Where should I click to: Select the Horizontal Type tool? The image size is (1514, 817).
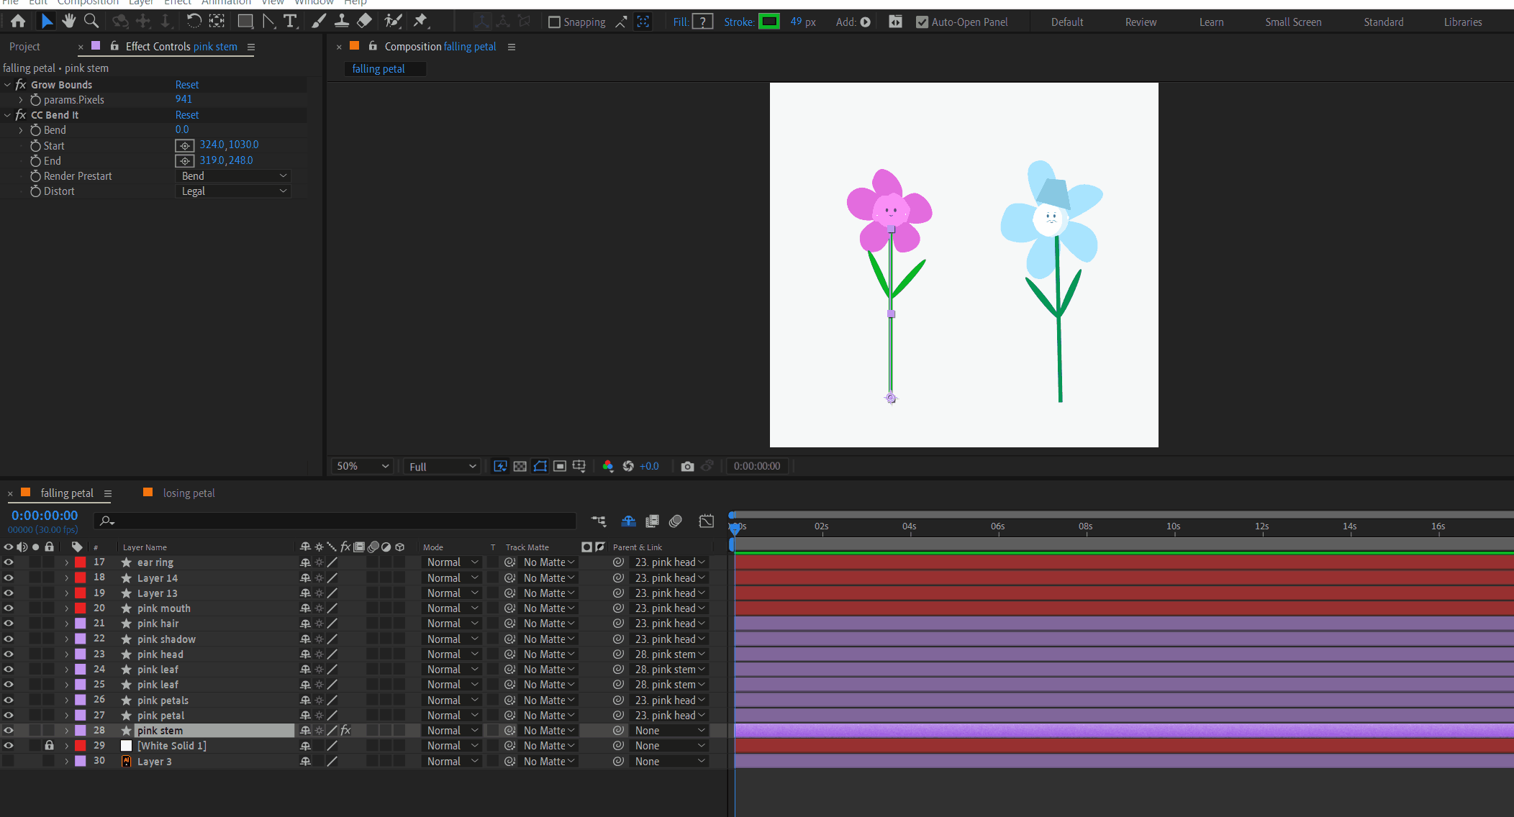(x=290, y=22)
